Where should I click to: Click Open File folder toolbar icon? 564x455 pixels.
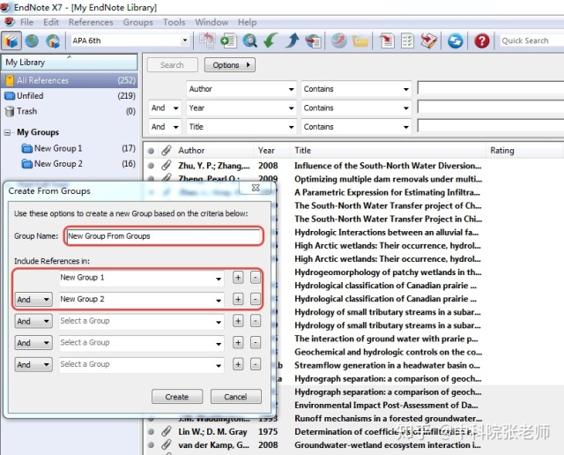coord(360,41)
